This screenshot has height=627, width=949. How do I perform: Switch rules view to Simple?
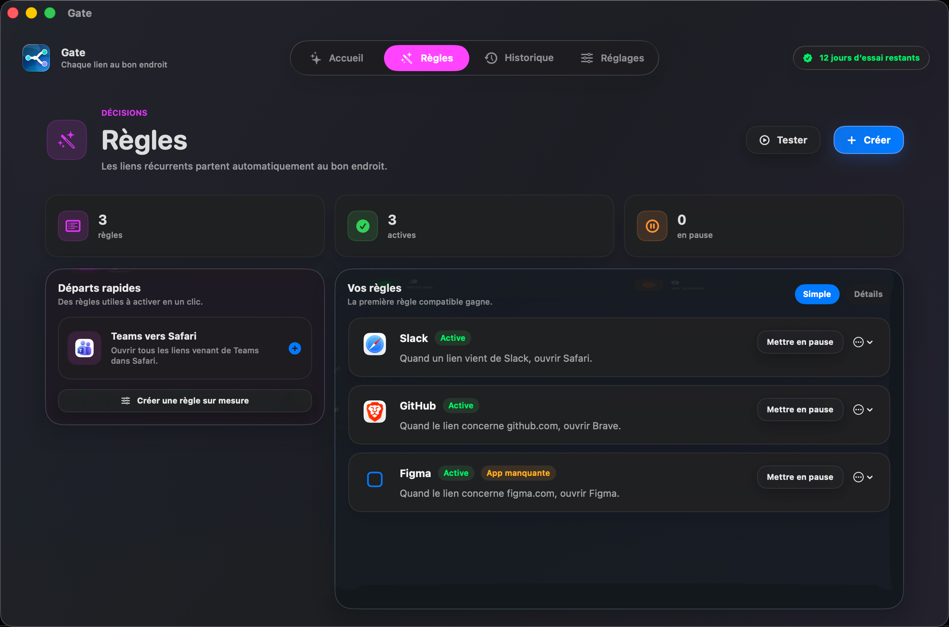click(x=817, y=294)
